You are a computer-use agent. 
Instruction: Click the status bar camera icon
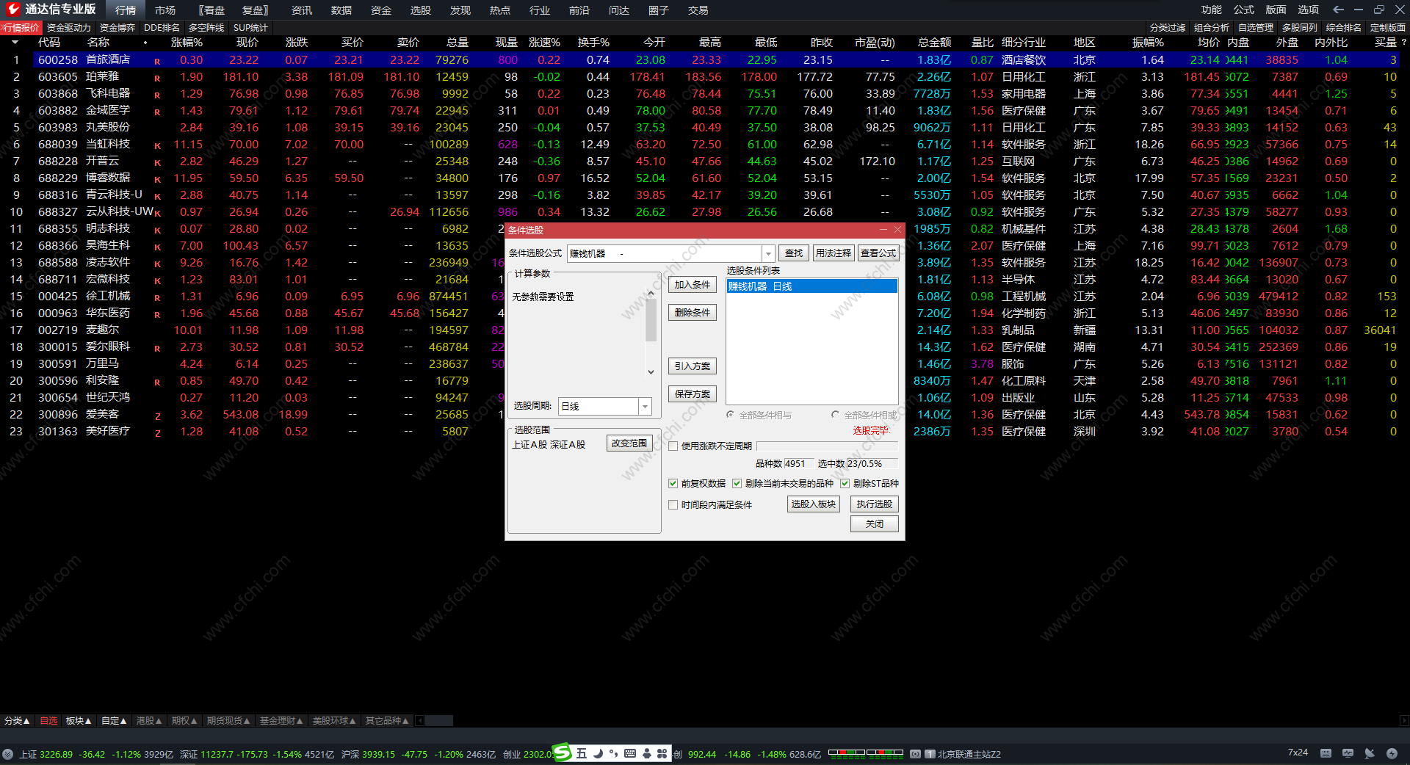pyautogui.click(x=915, y=754)
